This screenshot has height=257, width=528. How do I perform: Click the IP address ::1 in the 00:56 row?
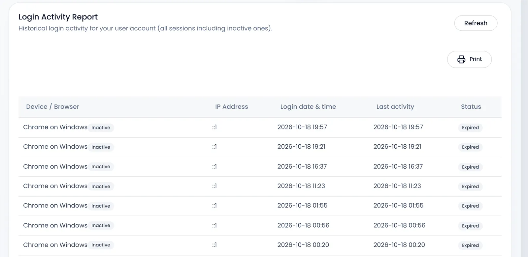coord(214,225)
